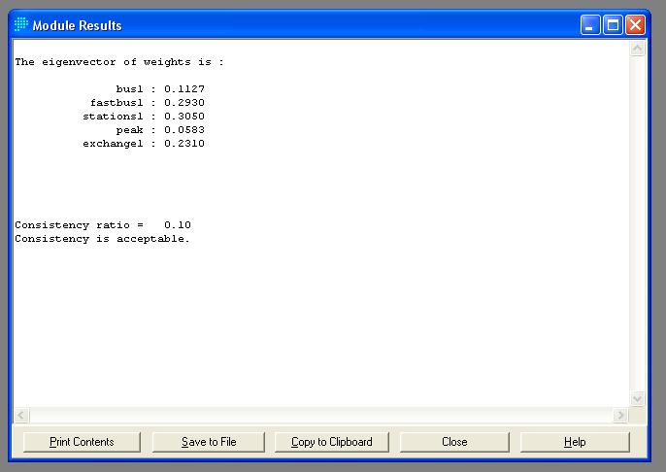Click the bus1 weight value 0.1127
The image size is (666, 472).
(183, 89)
